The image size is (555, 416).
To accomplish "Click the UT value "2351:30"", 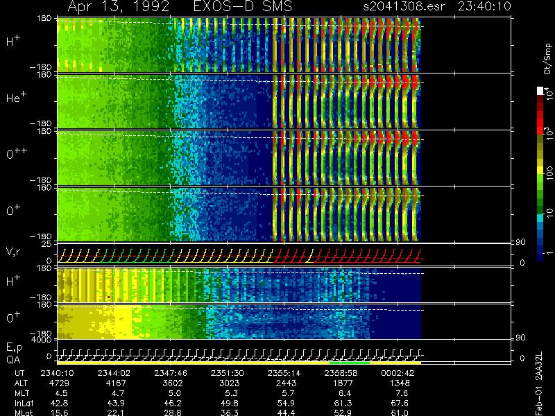I will (x=227, y=373).
